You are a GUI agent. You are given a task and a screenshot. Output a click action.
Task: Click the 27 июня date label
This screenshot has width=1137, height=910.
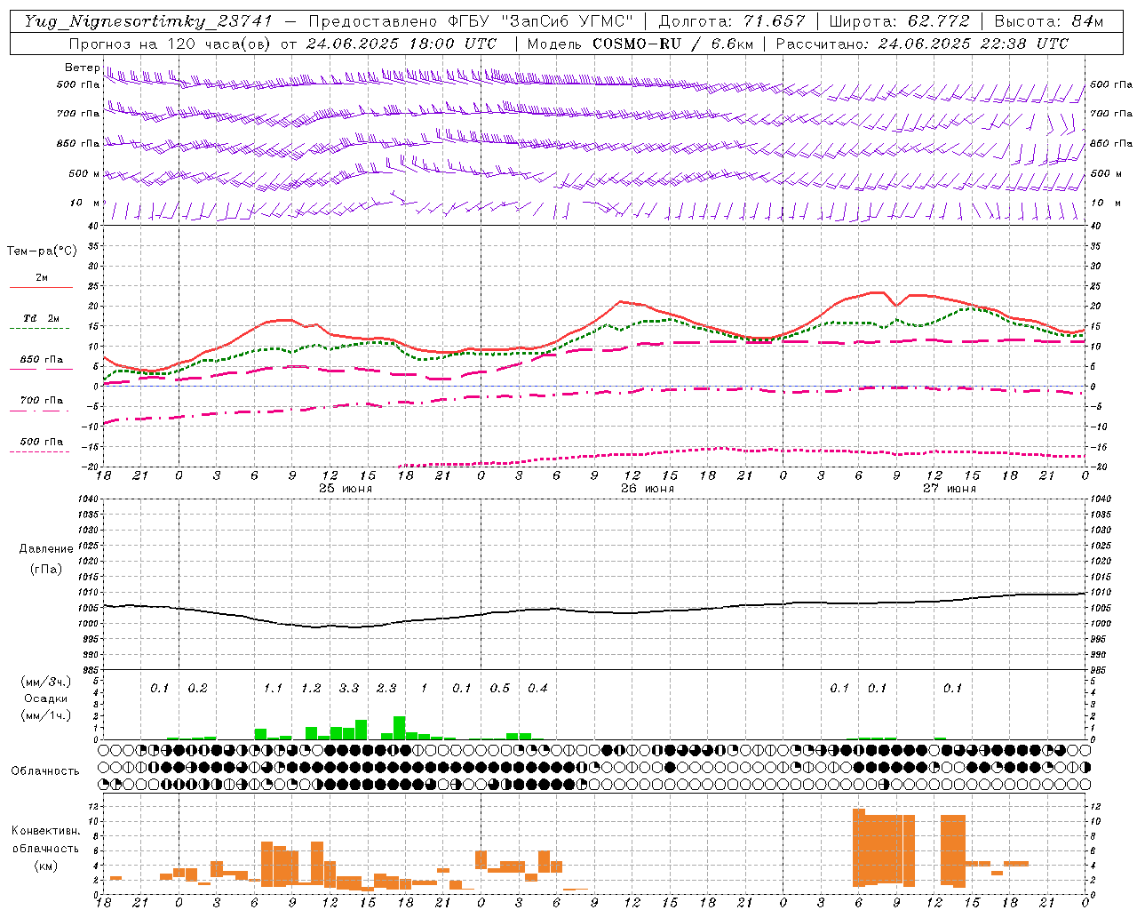tap(949, 489)
